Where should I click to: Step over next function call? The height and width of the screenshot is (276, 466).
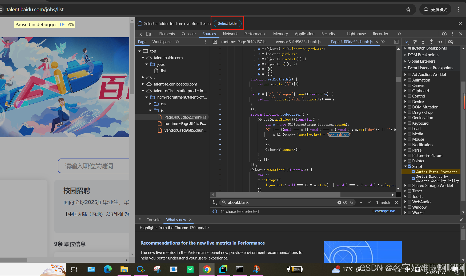415,42
